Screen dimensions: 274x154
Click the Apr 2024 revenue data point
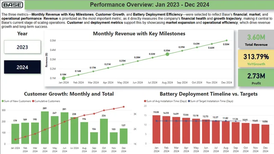tap(108, 68)
